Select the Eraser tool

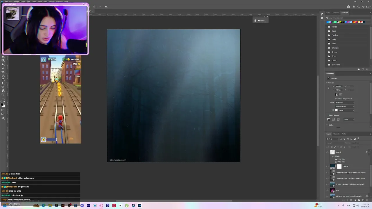3,57
